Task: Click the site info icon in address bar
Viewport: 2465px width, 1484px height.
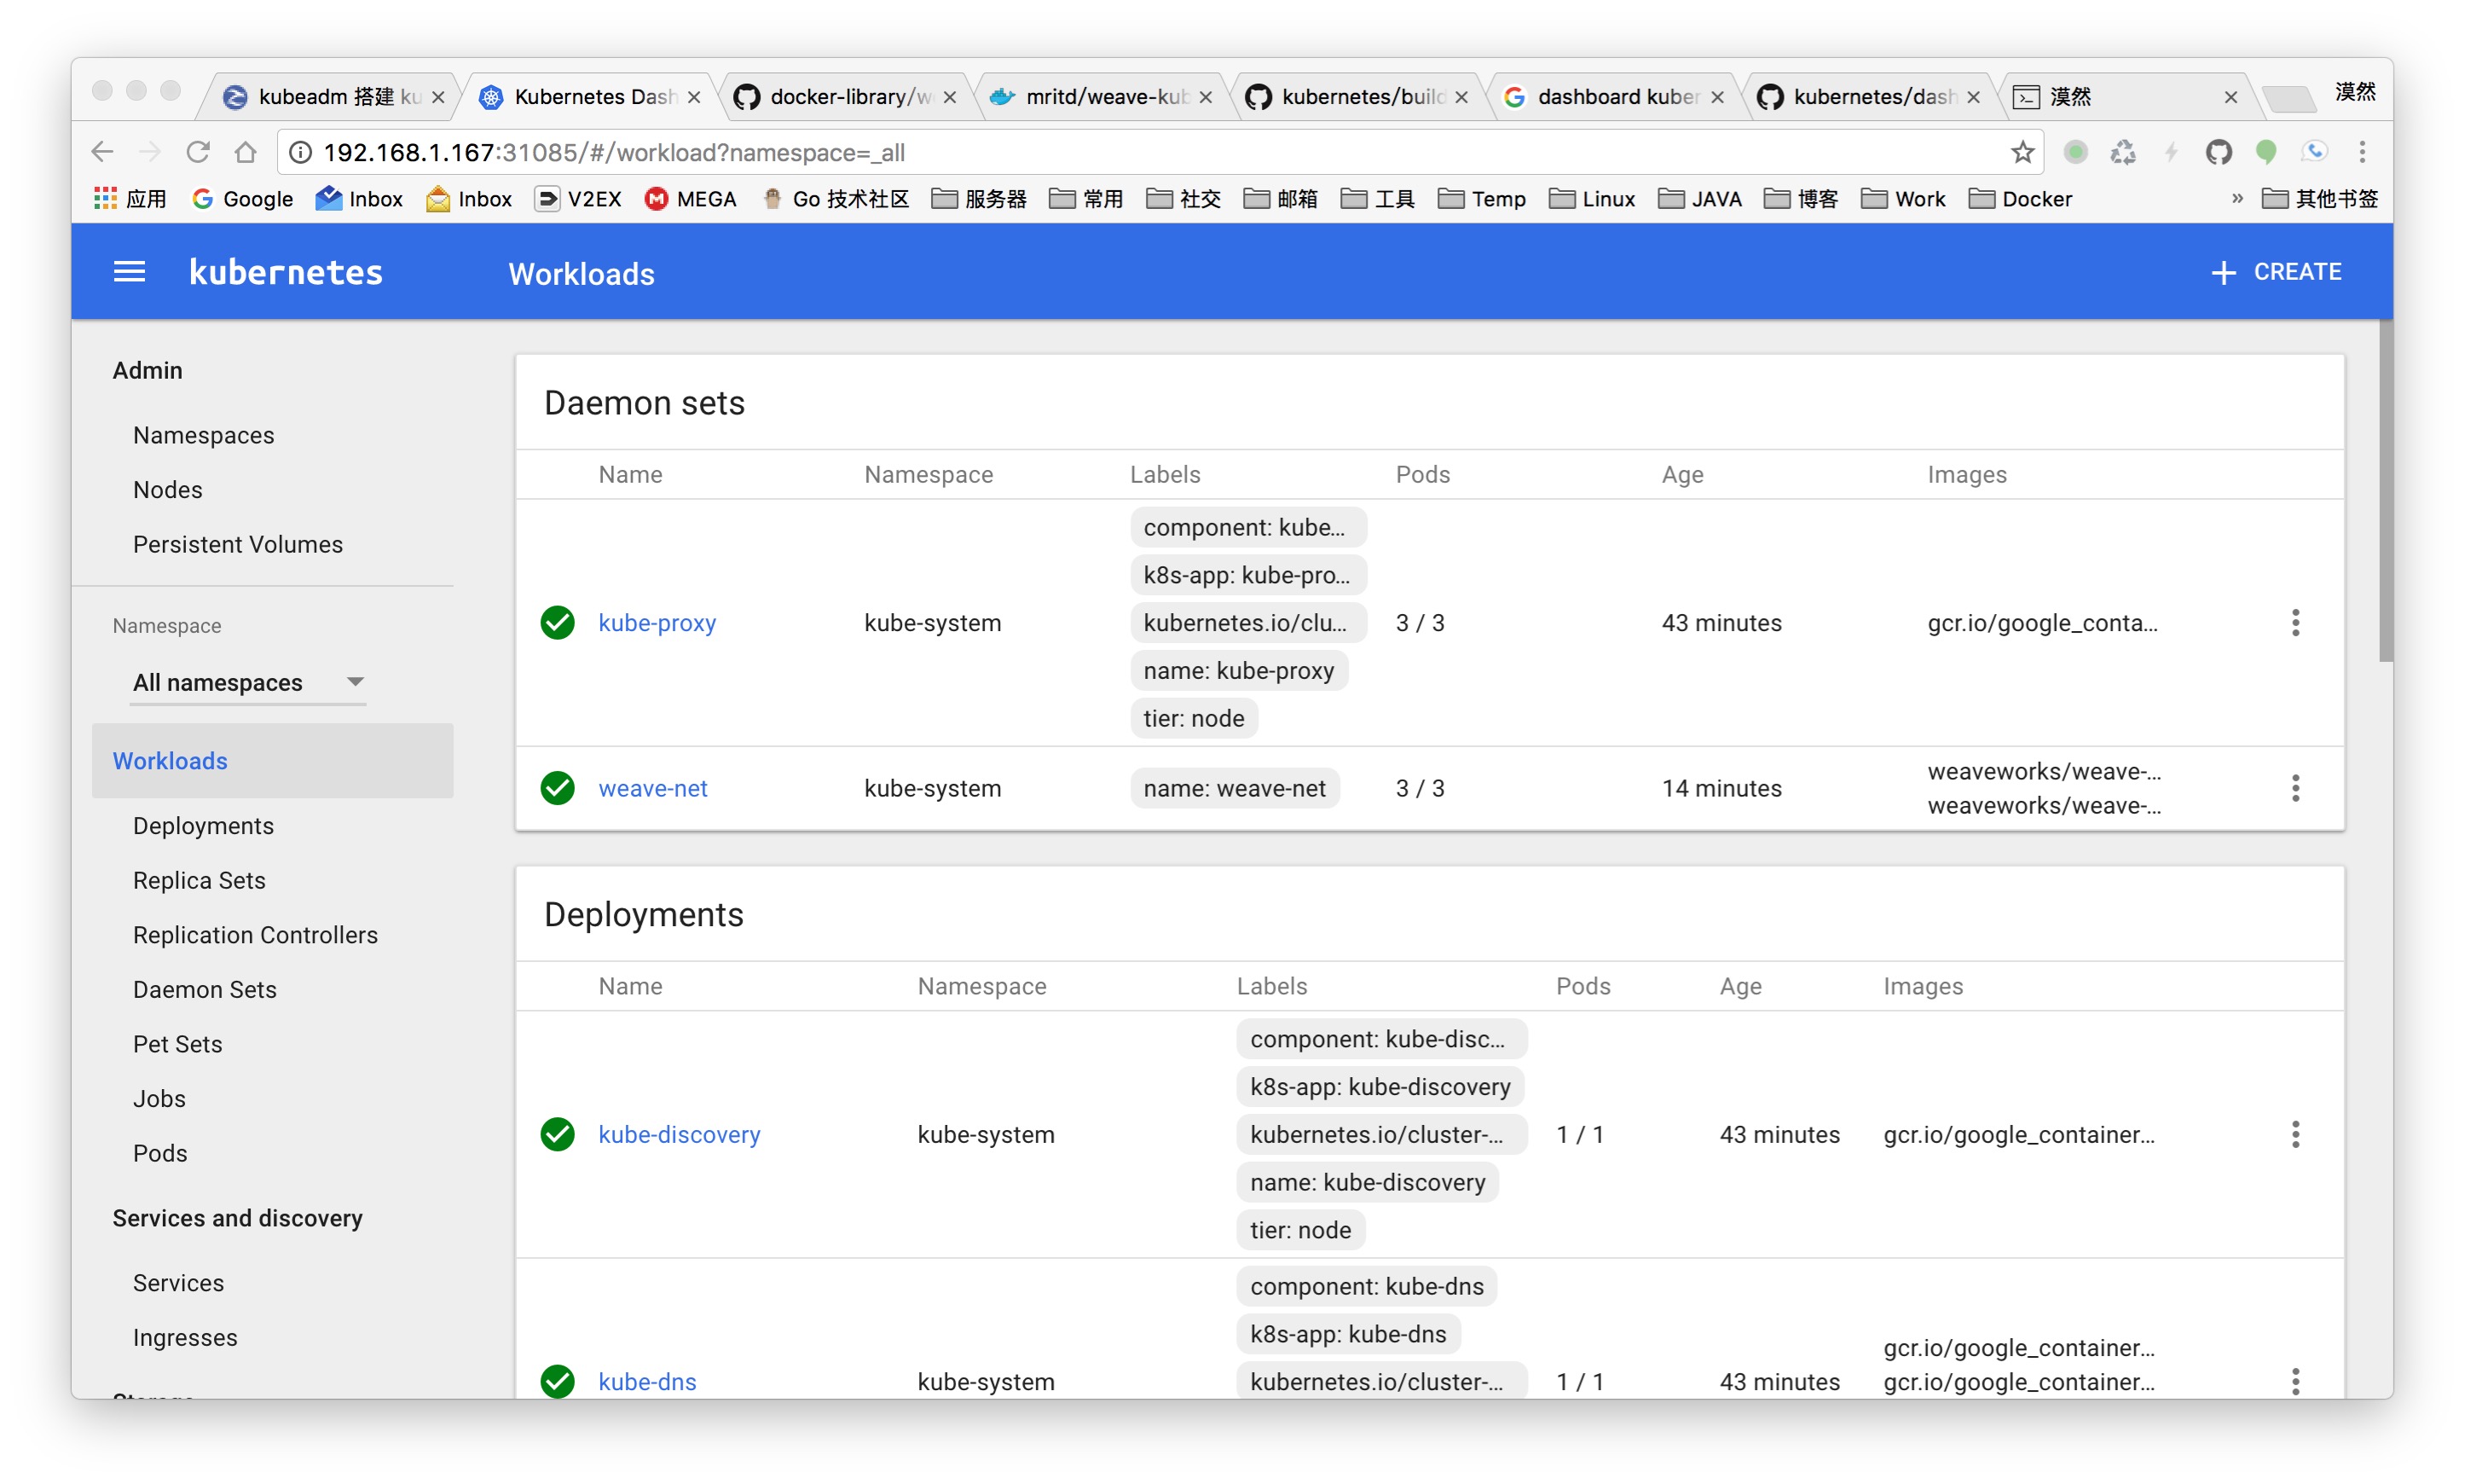Action: point(301,152)
